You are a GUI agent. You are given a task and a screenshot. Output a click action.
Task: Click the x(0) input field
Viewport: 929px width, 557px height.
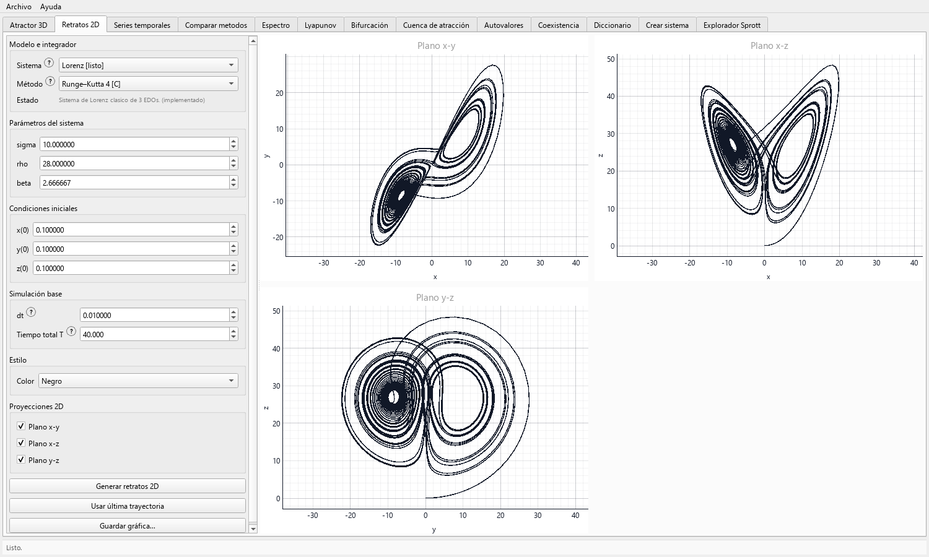pyautogui.click(x=131, y=230)
